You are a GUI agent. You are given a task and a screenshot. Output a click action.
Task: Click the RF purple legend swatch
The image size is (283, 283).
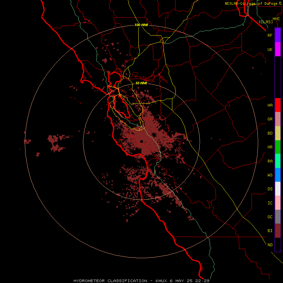(x=278, y=35)
